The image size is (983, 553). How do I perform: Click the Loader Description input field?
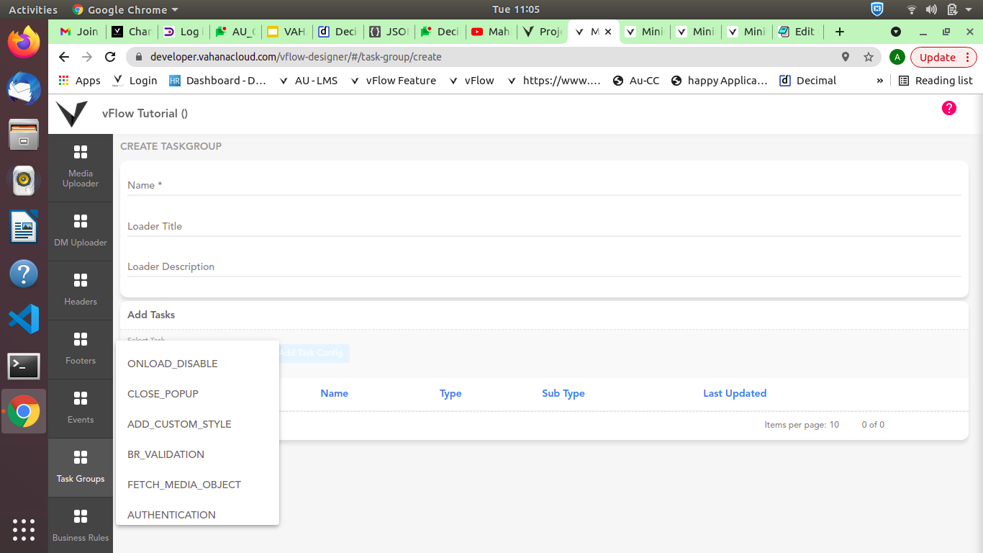click(x=544, y=266)
